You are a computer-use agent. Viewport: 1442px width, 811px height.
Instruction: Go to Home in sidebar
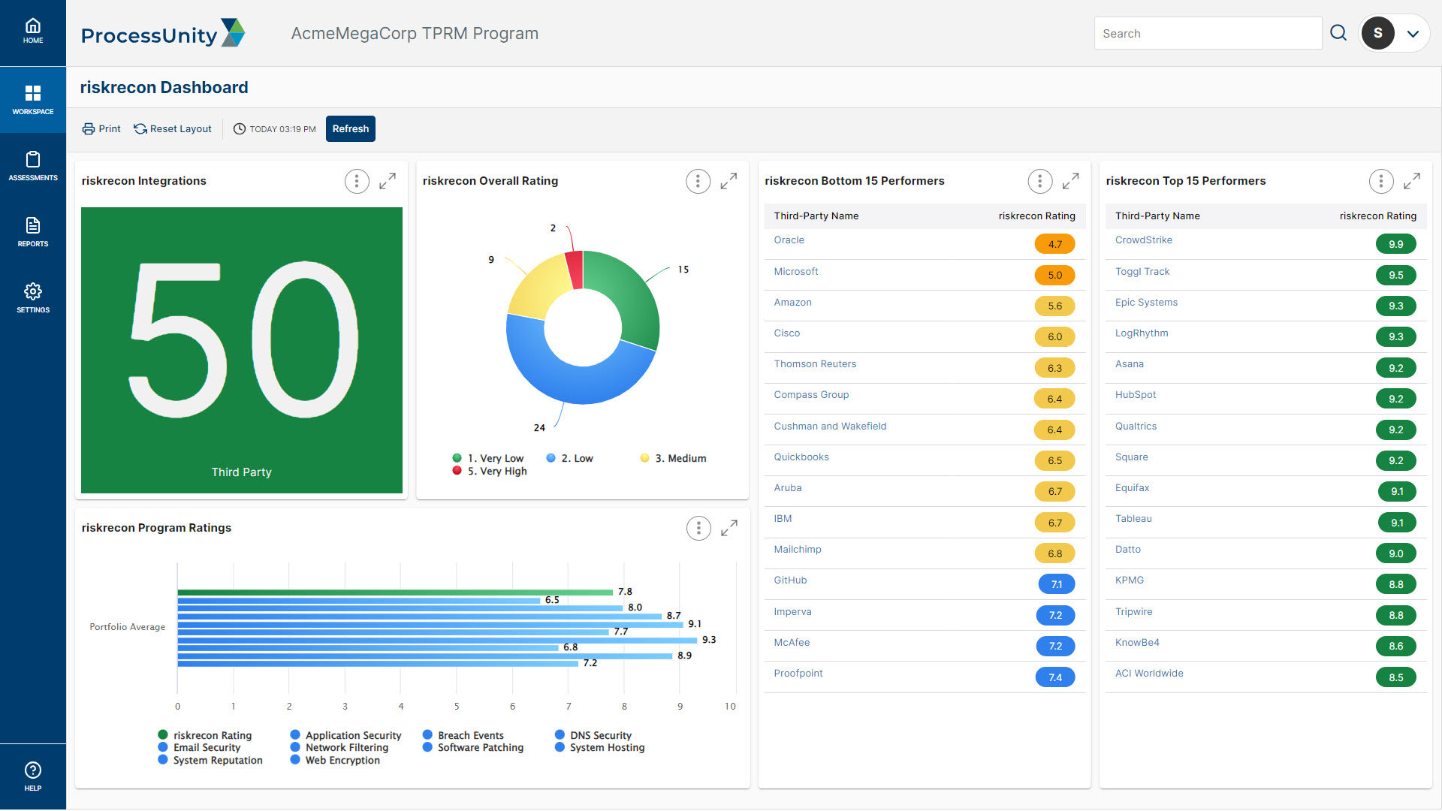pyautogui.click(x=33, y=32)
